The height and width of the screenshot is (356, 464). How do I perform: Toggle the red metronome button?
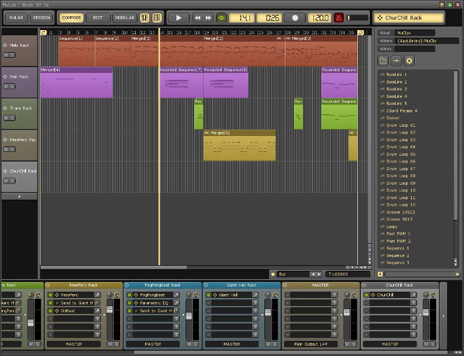[x=339, y=18]
